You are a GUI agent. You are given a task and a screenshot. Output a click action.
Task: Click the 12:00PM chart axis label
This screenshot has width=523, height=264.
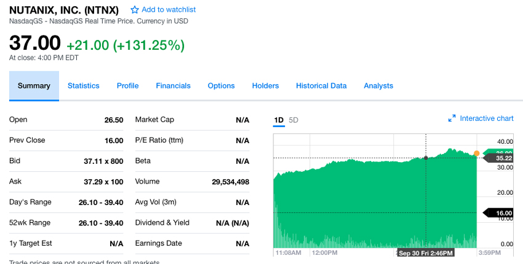pyautogui.click(x=324, y=253)
